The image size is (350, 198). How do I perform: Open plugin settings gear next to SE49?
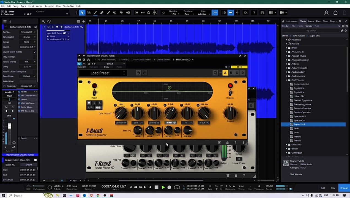(226, 67)
